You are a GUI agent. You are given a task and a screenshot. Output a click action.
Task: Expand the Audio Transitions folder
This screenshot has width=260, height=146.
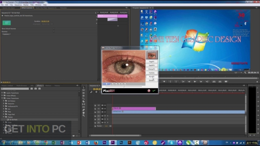(x=2, y=93)
